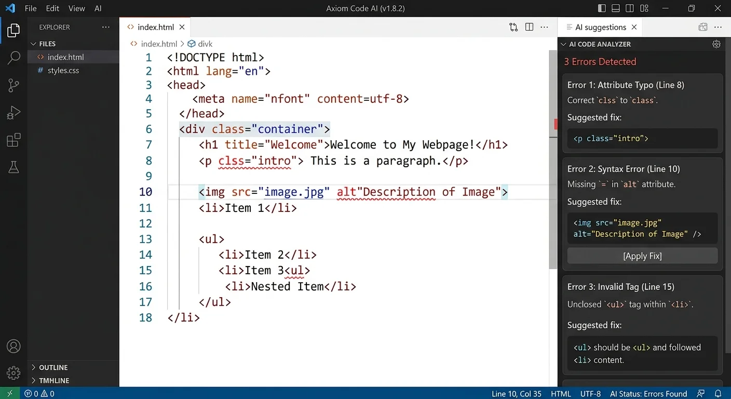Click the compare changes icon in editor toolbar

point(513,27)
